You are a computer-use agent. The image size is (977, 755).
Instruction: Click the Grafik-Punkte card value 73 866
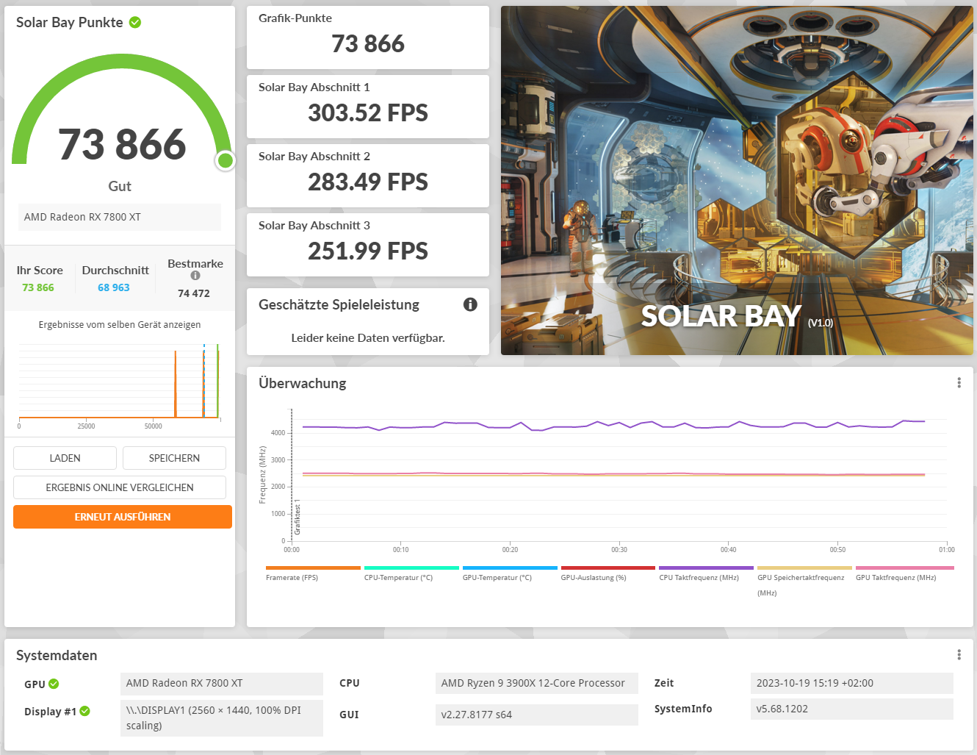point(368,43)
